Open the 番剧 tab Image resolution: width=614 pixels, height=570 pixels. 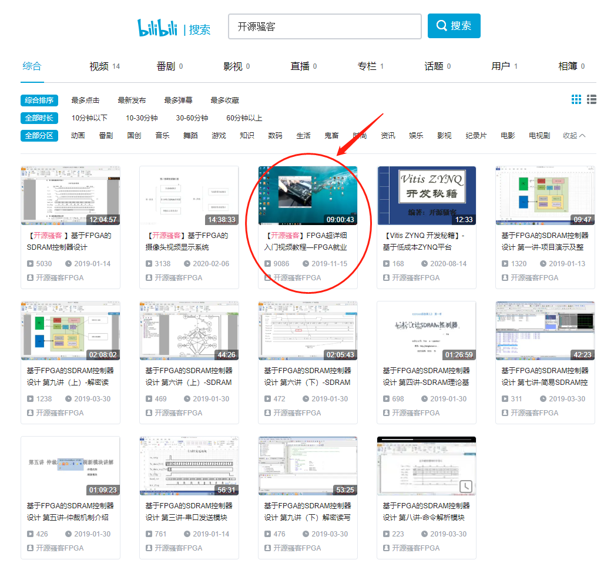pos(170,66)
